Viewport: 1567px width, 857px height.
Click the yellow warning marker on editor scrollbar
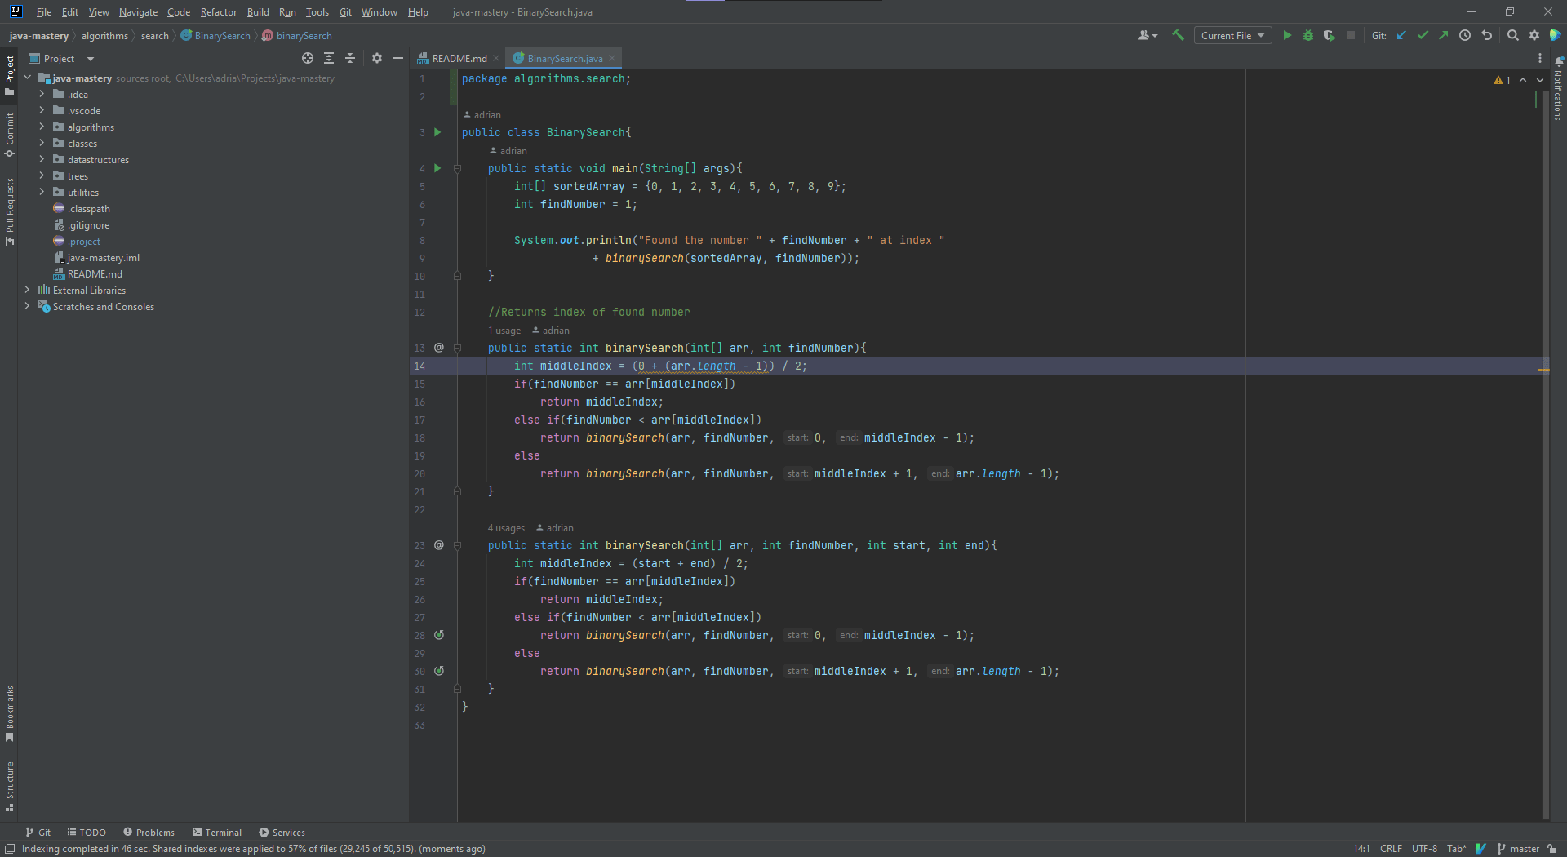pyautogui.click(x=1543, y=370)
